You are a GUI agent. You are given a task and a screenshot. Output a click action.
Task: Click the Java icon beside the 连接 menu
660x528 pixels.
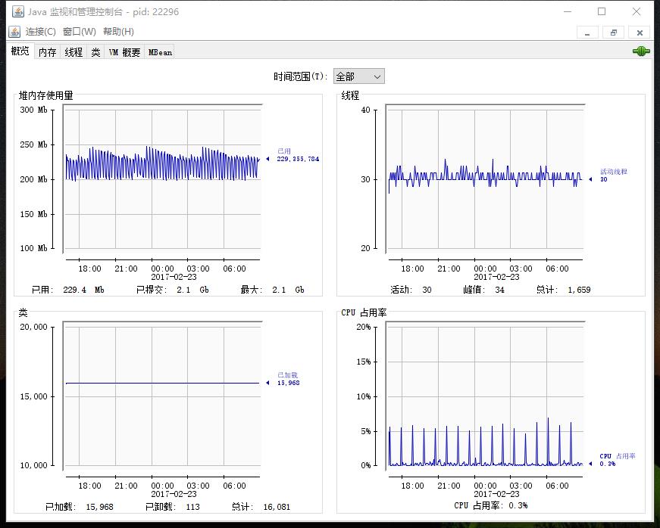point(14,32)
